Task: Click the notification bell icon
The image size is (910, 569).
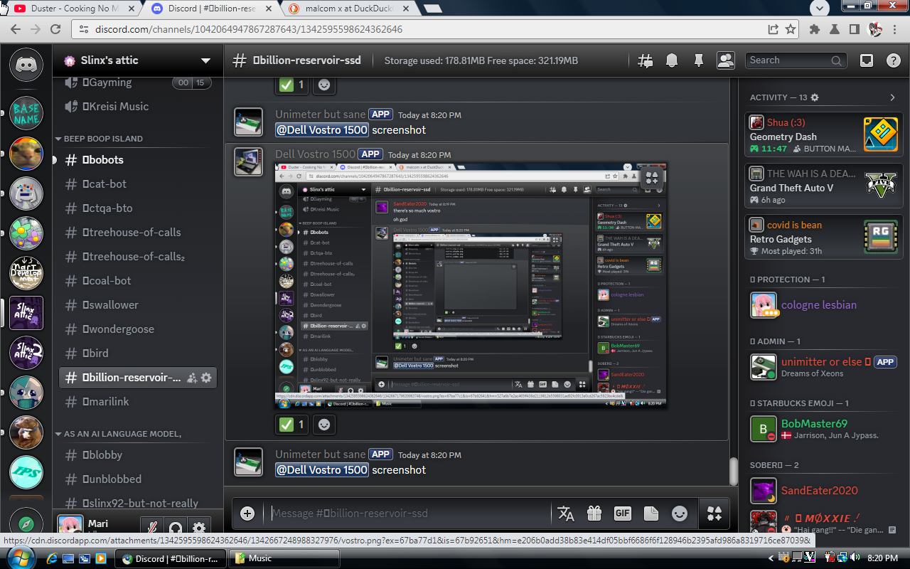Action: pos(671,60)
